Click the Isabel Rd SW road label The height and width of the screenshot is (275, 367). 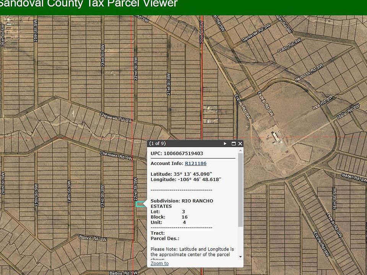(354, 176)
